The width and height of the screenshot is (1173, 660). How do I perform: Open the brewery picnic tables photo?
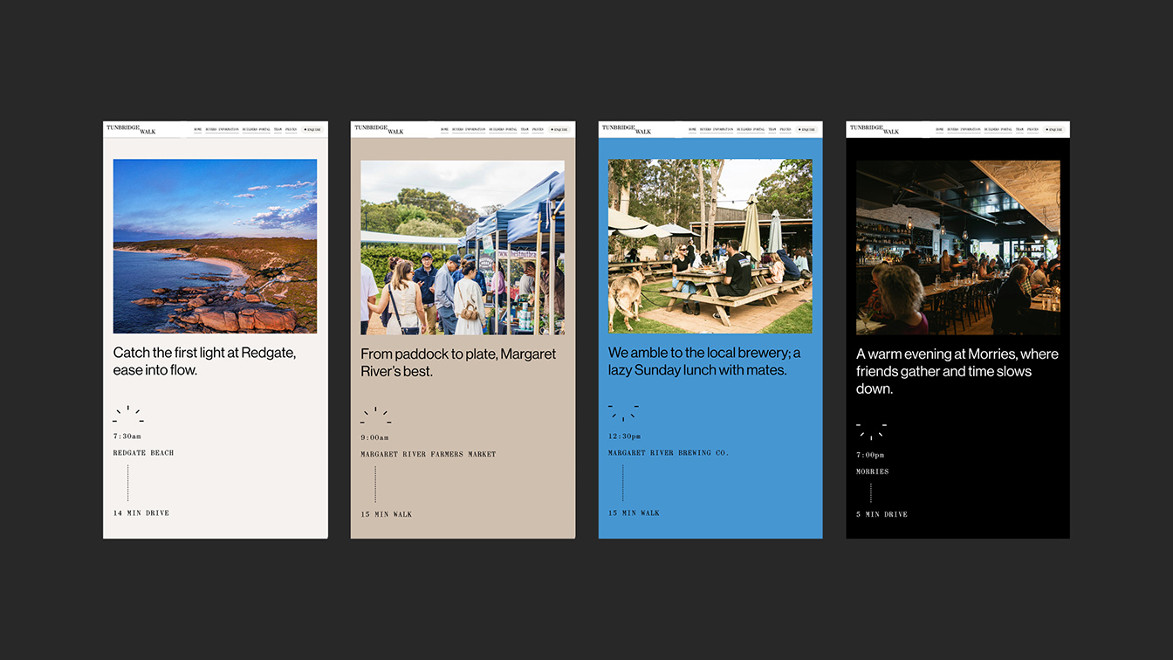coord(710,246)
